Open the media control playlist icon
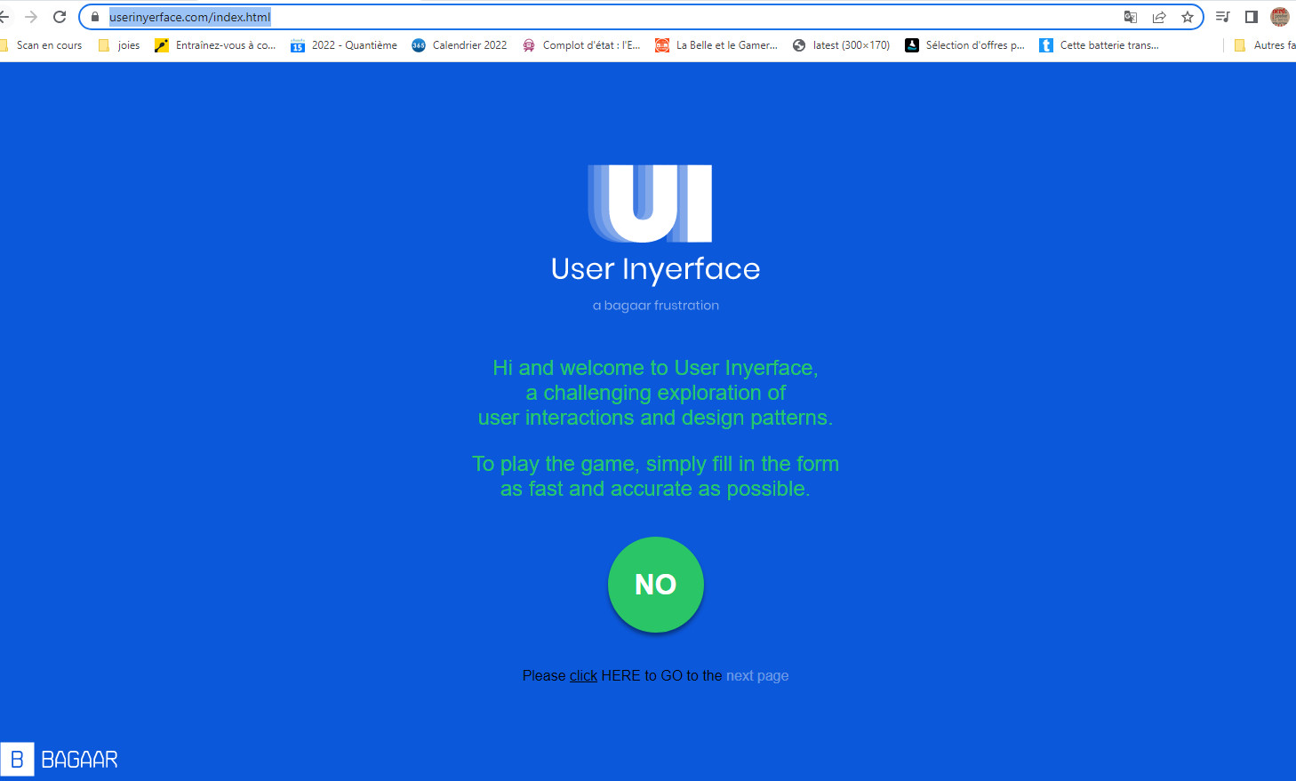The image size is (1296, 781). pos(1223,17)
